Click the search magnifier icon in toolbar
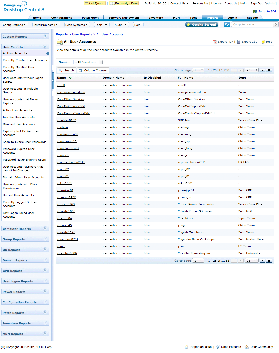 tap(227, 25)
